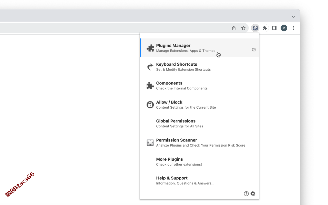Click the active extension icon in toolbar
Image resolution: width=328 pixels, height=205 pixels.
click(x=255, y=28)
